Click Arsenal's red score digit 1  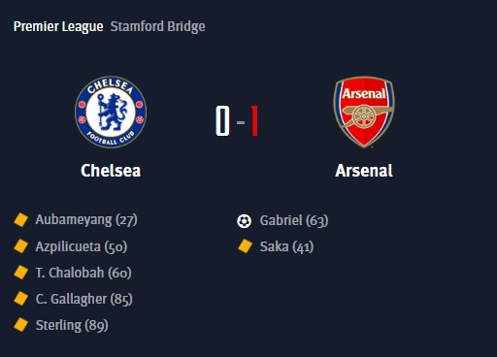(254, 120)
